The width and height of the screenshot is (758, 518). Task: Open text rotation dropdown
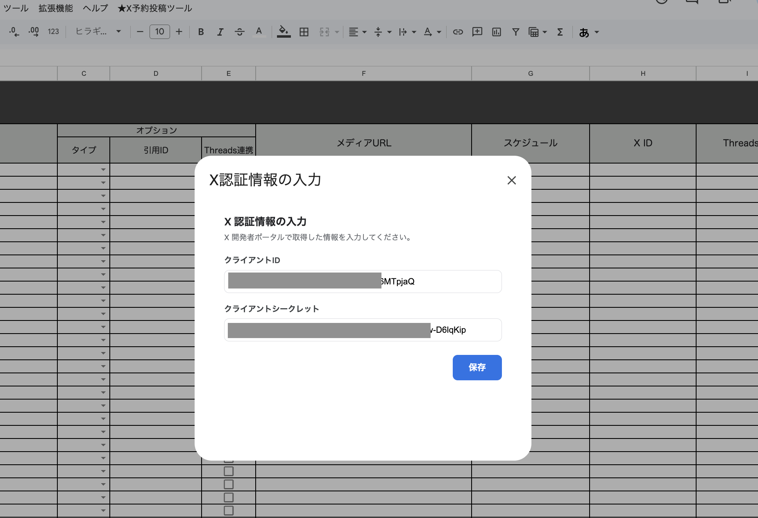[x=432, y=32]
